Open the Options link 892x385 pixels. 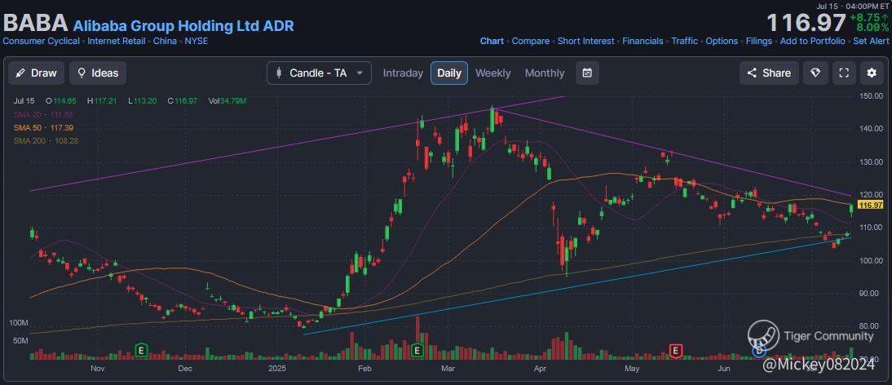point(722,41)
